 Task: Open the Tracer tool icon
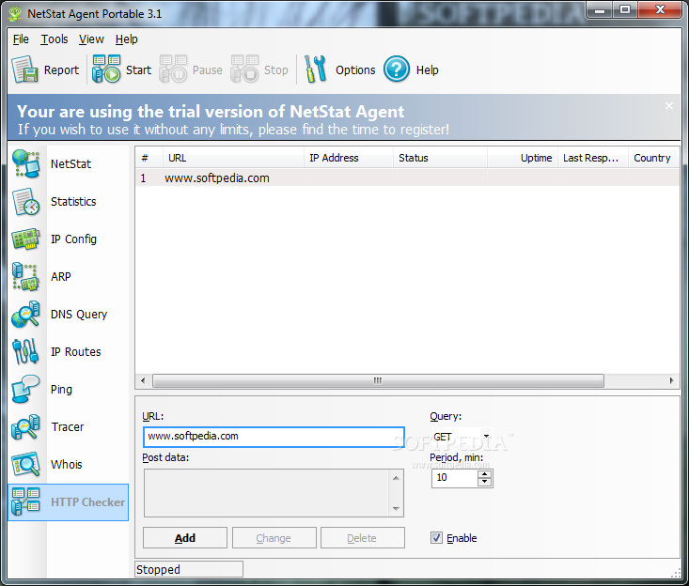point(26,426)
